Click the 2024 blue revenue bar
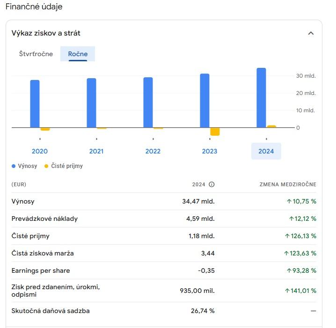Screen dimensions: 336x328 point(261,97)
